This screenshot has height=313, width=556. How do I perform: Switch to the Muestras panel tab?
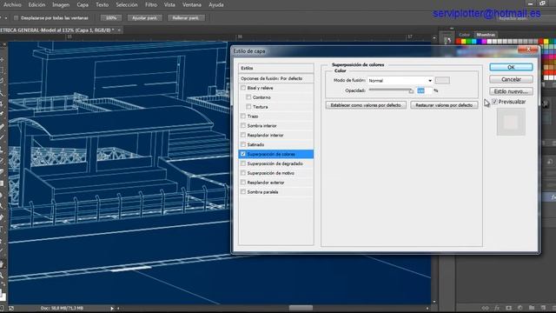pos(486,35)
